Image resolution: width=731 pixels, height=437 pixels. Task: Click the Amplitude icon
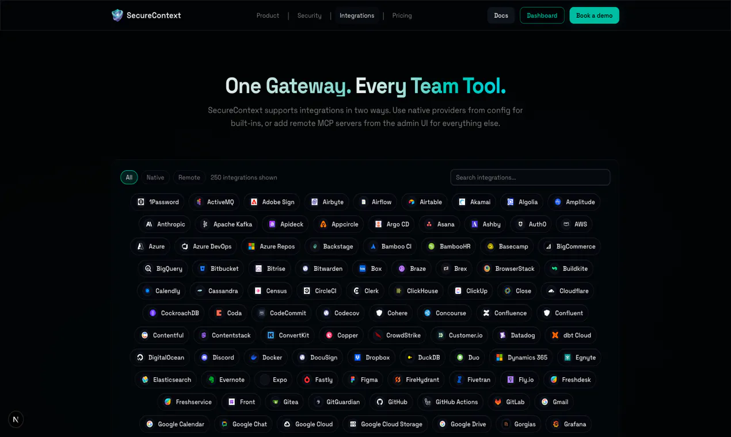[558, 202]
